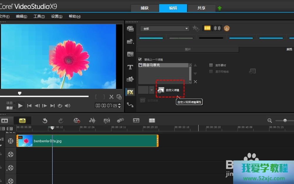Click the 自定义滤镜 button
Image resolution: width=294 pixels, height=184 pixels.
[x=169, y=90]
